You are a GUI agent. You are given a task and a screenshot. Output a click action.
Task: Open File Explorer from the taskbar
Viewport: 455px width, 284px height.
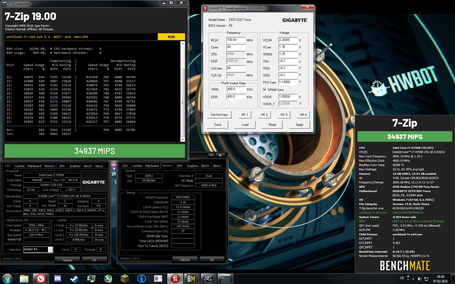pos(24,279)
